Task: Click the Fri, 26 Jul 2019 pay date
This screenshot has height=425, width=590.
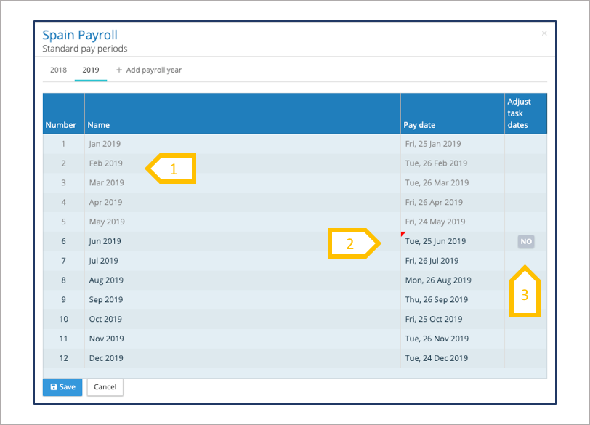Action: tap(432, 261)
